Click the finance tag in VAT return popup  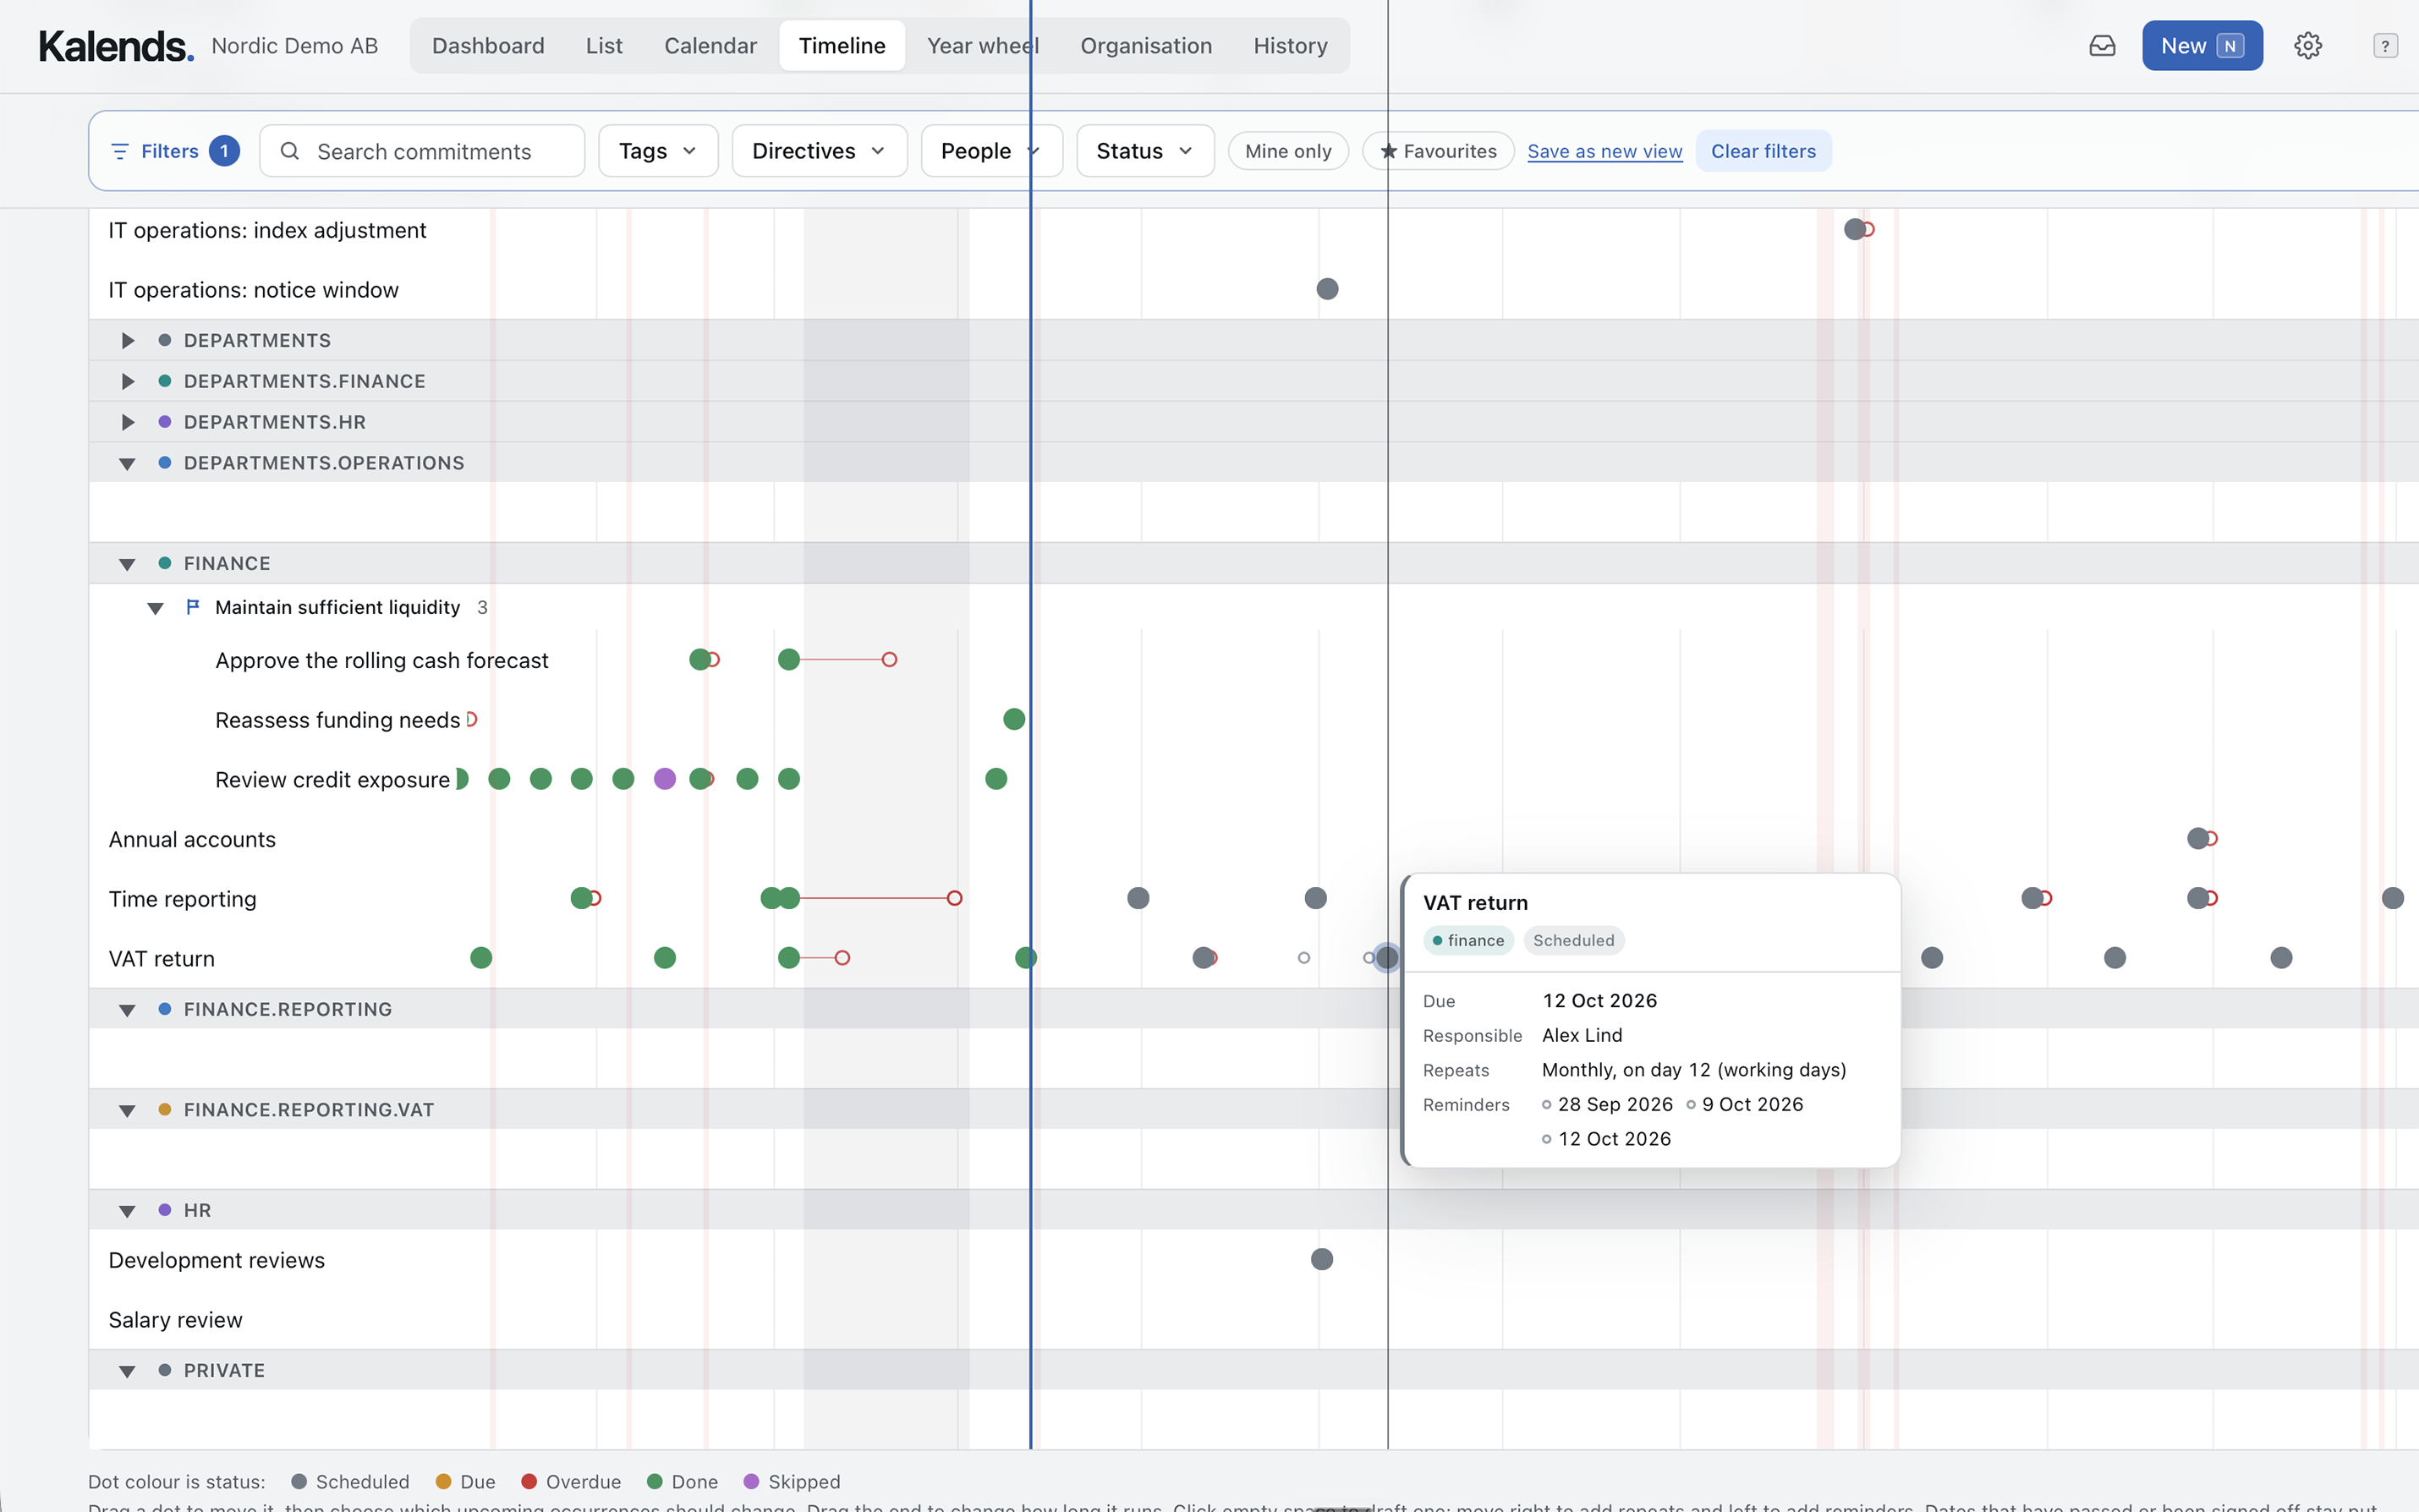point(1468,940)
